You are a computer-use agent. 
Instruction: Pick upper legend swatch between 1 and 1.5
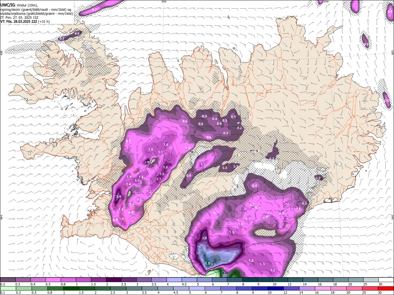(x=83, y=280)
